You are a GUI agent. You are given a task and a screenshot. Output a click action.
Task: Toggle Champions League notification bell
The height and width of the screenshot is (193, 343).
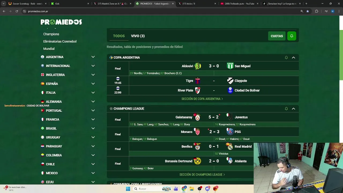286,109
